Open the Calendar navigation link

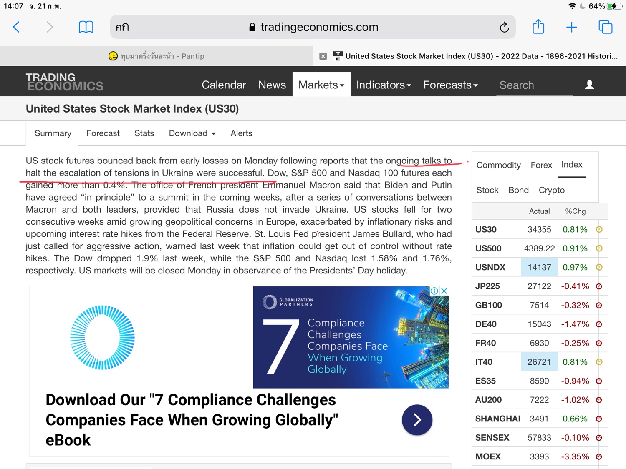(x=224, y=85)
